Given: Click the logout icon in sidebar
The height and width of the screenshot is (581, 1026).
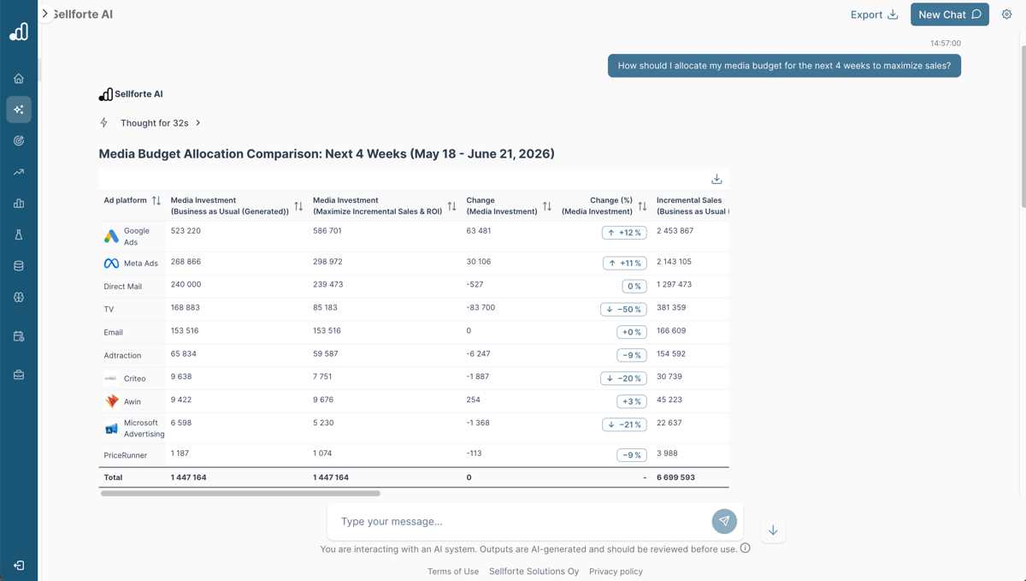Looking at the screenshot, I should (x=19, y=566).
